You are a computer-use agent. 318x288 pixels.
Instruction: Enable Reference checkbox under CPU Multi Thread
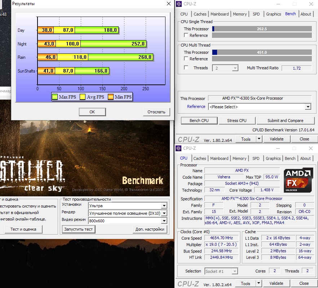(186, 59)
